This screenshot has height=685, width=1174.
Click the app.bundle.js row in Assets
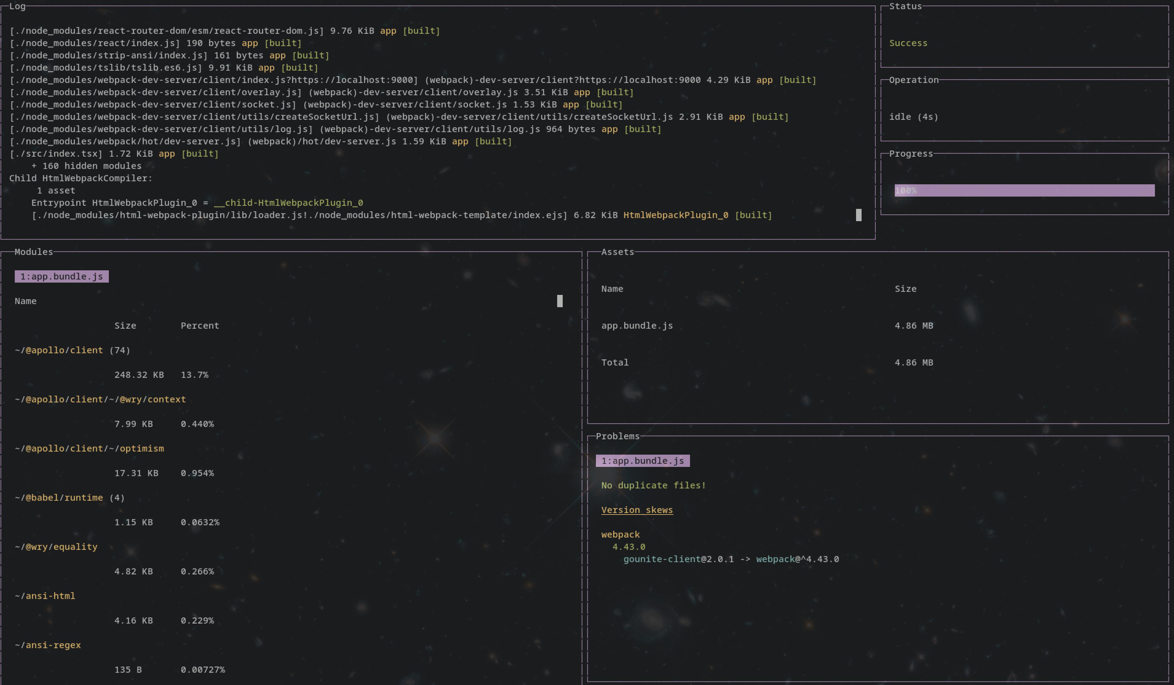(x=637, y=326)
